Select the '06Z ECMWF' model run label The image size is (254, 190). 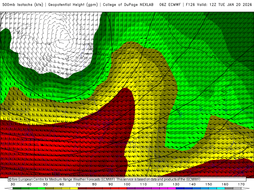point(170,5)
